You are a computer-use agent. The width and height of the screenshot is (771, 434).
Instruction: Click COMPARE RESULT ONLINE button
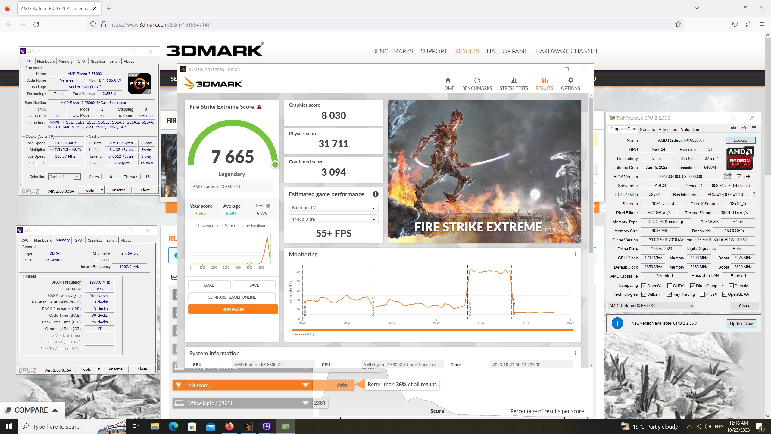pyautogui.click(x=232, y=297)
